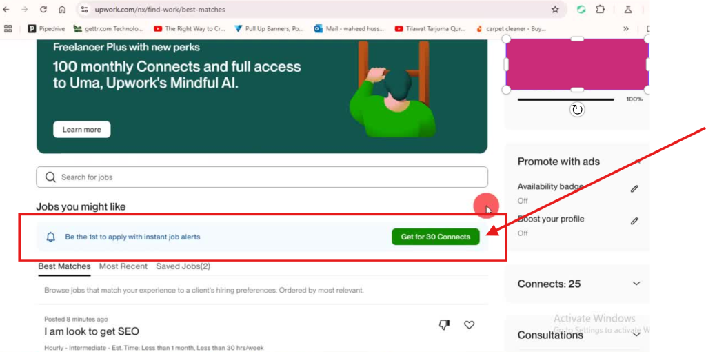Bookmark this page with the star icon
Viewport: 706px width, 352px height.
(555, 10)
